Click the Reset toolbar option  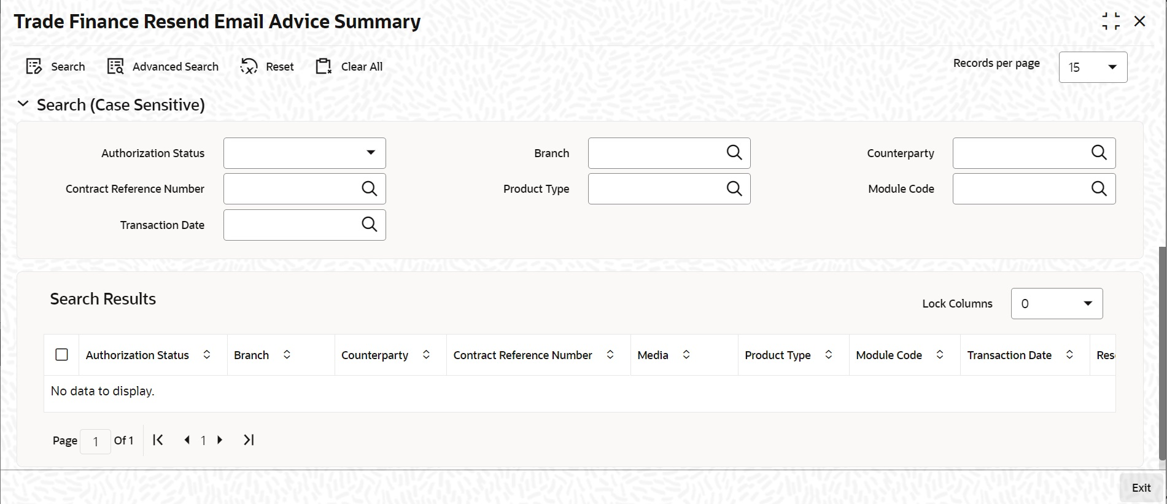coord(268,66)
